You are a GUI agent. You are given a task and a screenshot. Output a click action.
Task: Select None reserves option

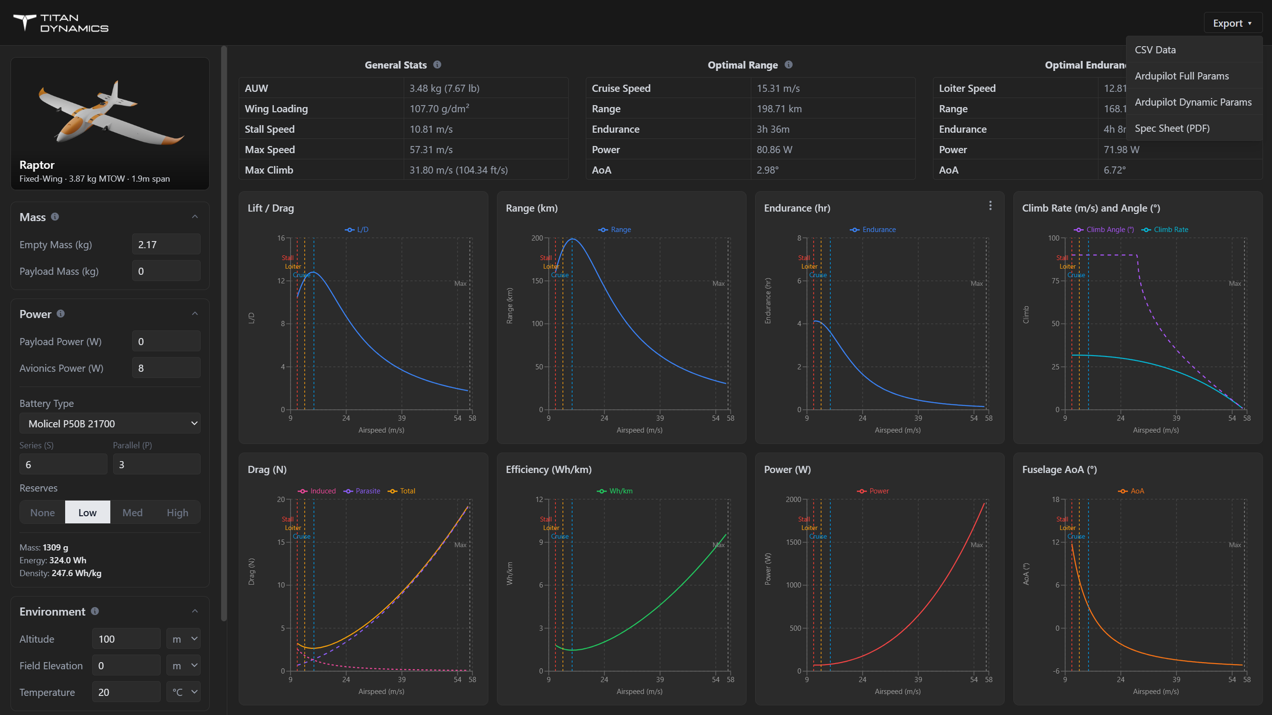(x=42, y=513)
